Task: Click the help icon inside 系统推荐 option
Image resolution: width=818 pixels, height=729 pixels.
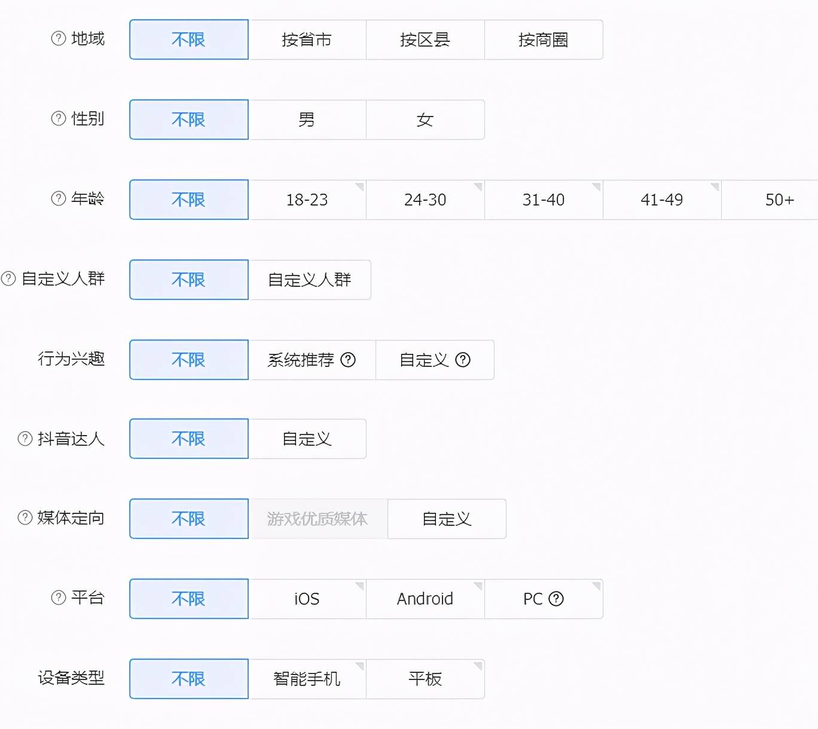Action: click(x=348, y=360)
